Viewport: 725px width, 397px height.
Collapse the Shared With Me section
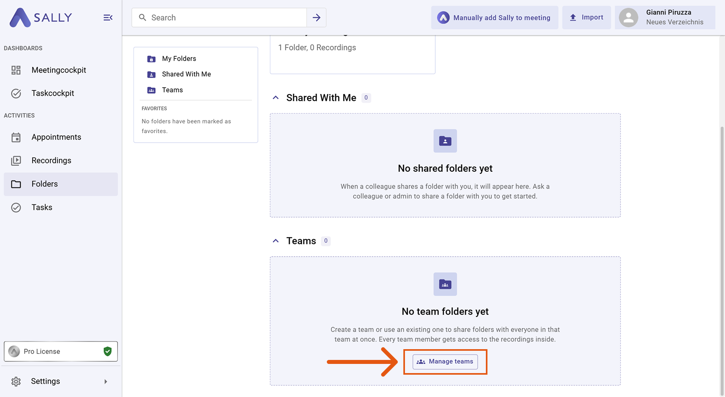click(275, 98)
